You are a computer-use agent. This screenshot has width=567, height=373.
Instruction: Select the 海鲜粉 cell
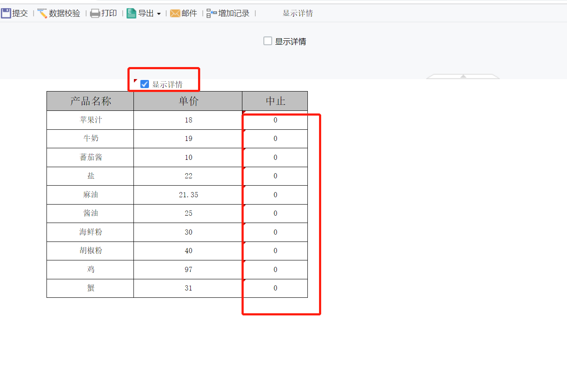(x=90, y=232)
